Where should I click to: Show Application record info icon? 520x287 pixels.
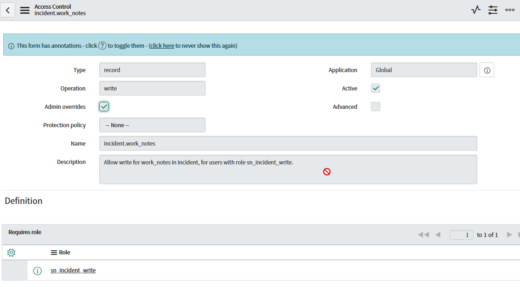point(487,70)
